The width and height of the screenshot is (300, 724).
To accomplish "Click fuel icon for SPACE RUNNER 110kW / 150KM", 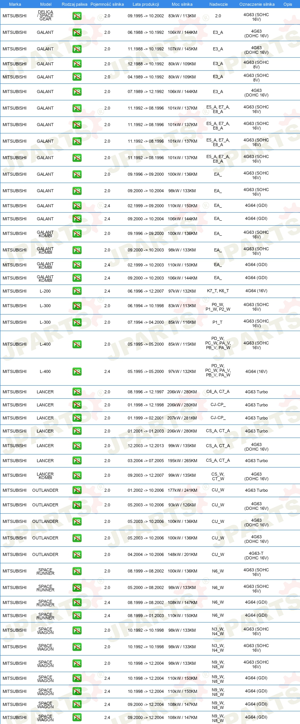I will 77,616.
